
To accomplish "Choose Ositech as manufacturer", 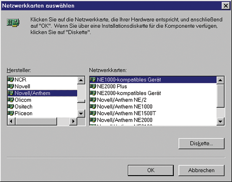I will (42, 107).
